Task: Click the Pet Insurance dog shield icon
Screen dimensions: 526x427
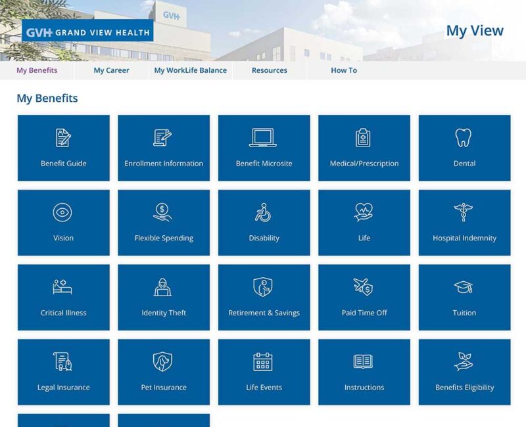Action: pyautogui.click(x=162, y=362)
